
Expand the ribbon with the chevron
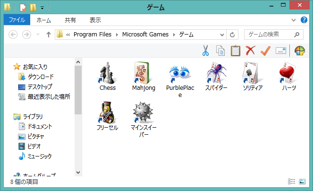point(294,20)
